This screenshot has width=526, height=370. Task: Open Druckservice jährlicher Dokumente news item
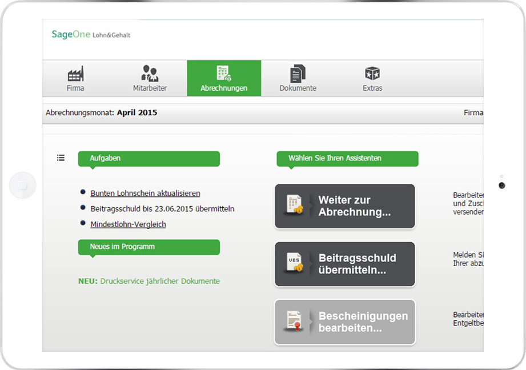coord(149,281)
